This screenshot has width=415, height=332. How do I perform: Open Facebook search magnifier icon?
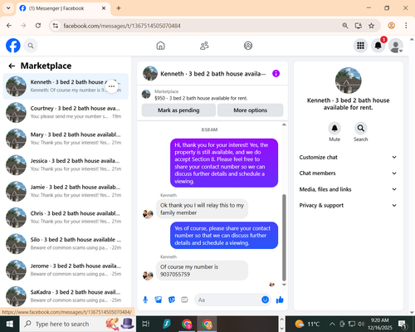coord(31,46)
